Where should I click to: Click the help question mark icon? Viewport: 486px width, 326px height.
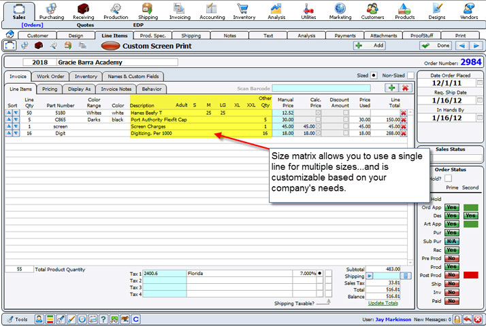[103, 319]
